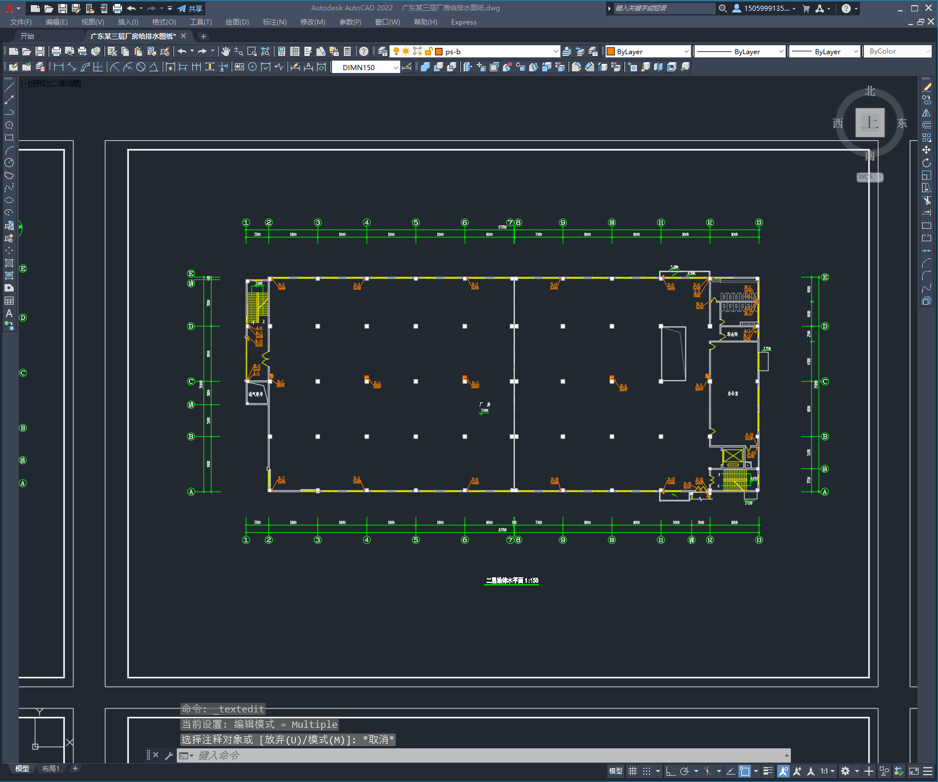This screenshot has height=782, width=938.
Task: Select the Line tool in the draw toolbar
Action: (x=9, y=87)
